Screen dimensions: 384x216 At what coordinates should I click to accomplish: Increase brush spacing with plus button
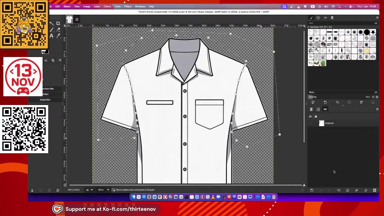click(x=377, y=97)
